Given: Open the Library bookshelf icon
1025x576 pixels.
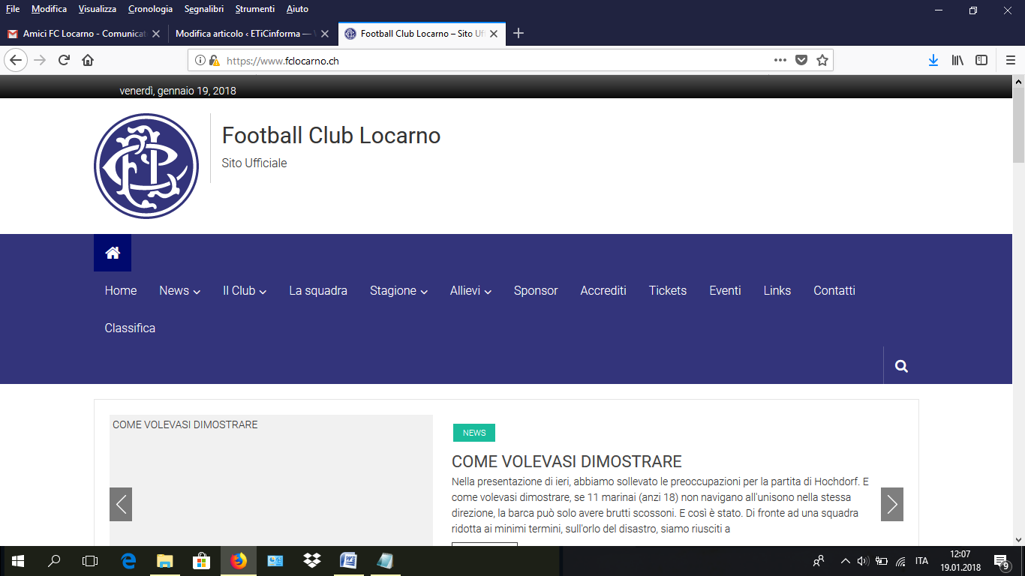Looking at the screenshot, I should (957, 60).
